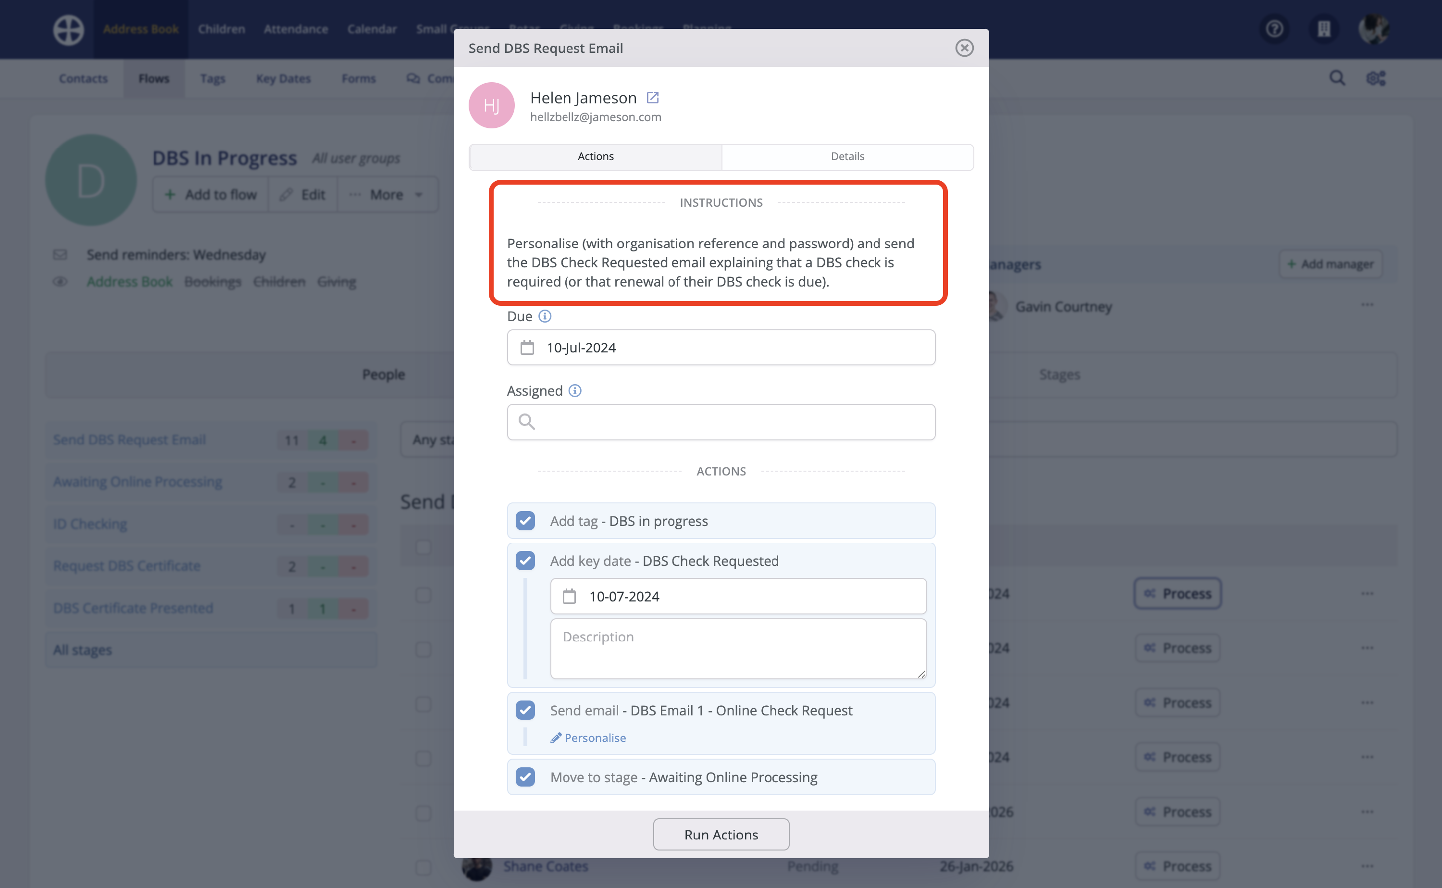1442x888 pixels.
Task: Switch to the Details tab
Action: (847, 156)
